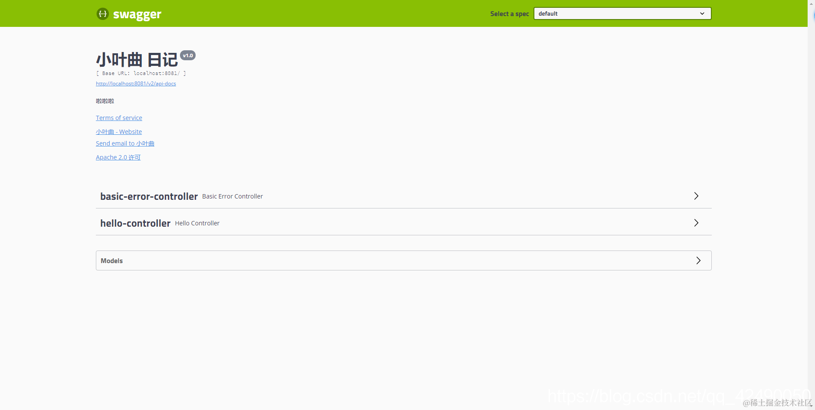Click the v1.0 version badge
Screen dimensions: 815x410
click(188, 55)
